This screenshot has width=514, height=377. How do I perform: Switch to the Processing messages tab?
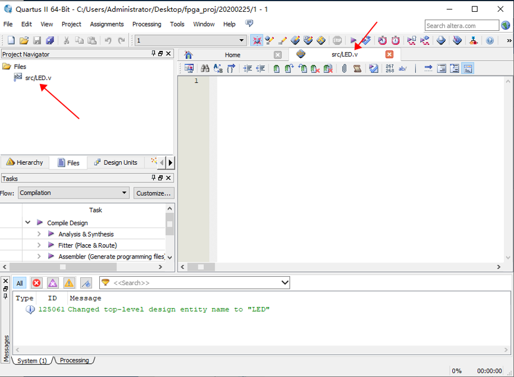[74, 360]
